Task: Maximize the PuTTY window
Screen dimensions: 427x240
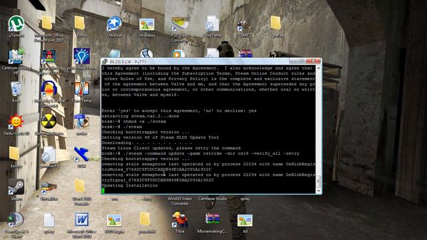Action: pyautogui.click(x=302, y=61)
